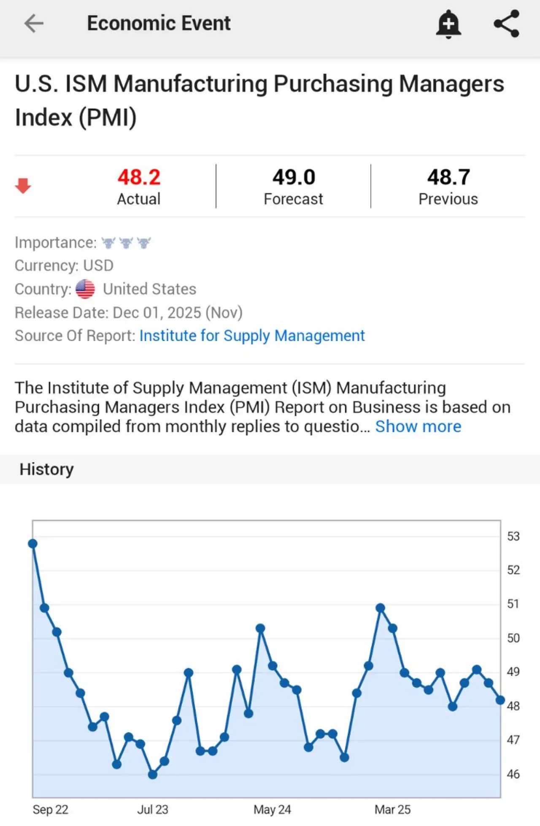This screenshot has height=826, width=540.
Task: Tap the Release Date Dec 01, 2025 line
Action: click(129, 313)
